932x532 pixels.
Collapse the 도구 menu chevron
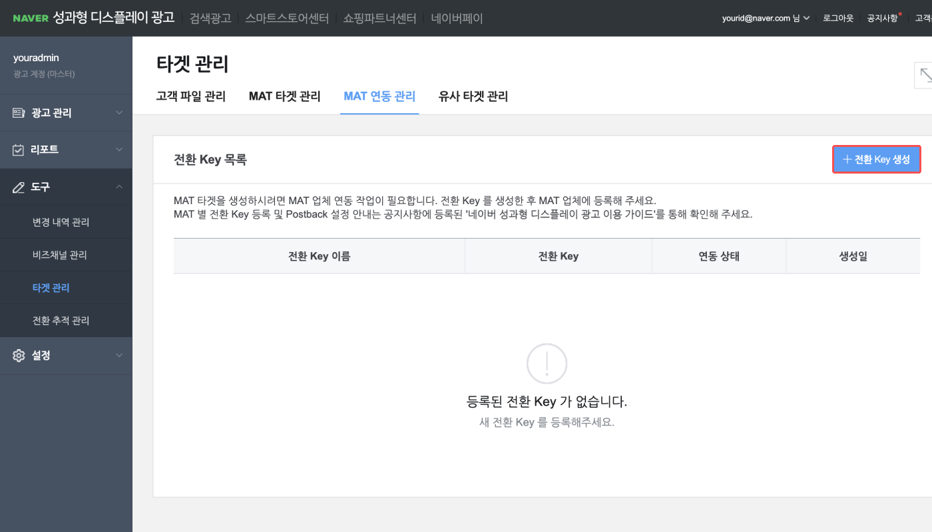point(119,187)
